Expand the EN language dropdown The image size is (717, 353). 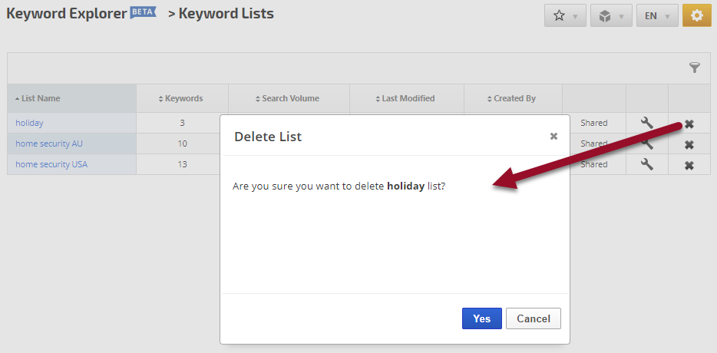(x=657, y=16)
